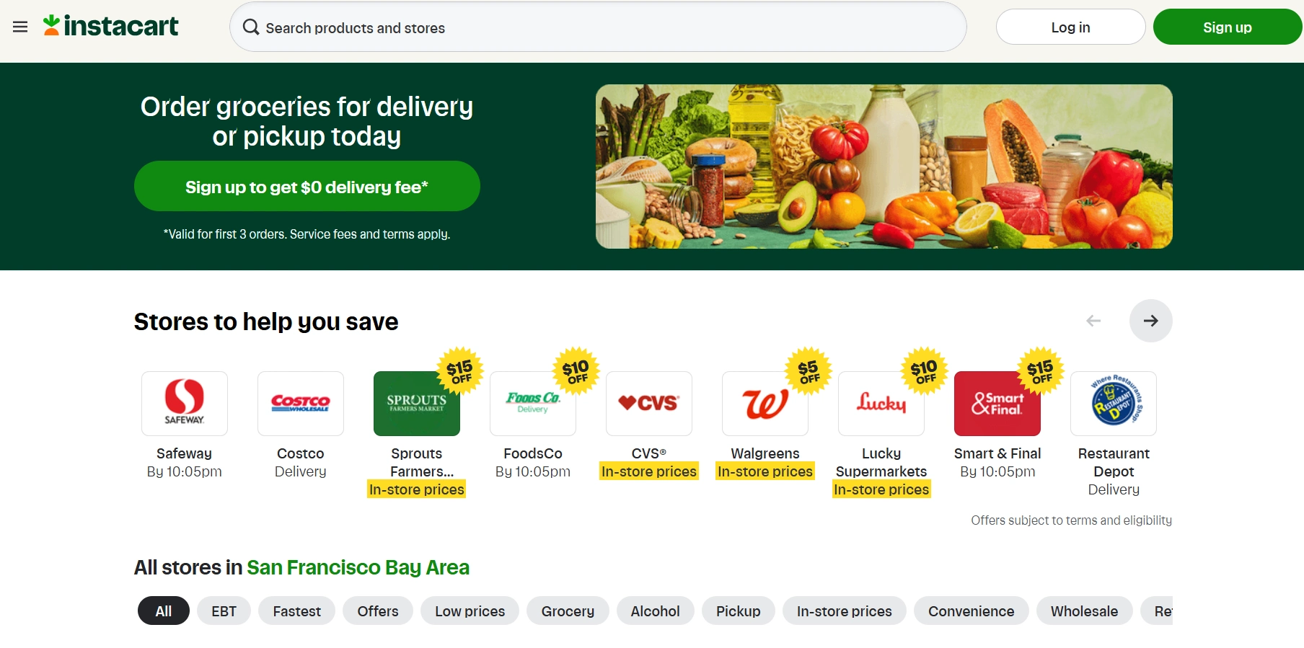Open the hamburger menu icon
This screenshot has width=1304, height=648.
pos(20,27)
